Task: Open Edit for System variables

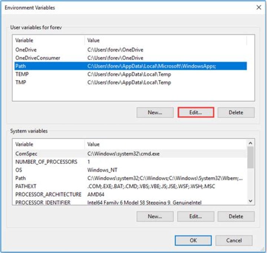Action: 196,216
